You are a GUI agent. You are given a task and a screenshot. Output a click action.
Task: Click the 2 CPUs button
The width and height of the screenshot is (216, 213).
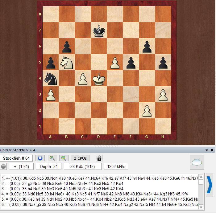point(81,158)
